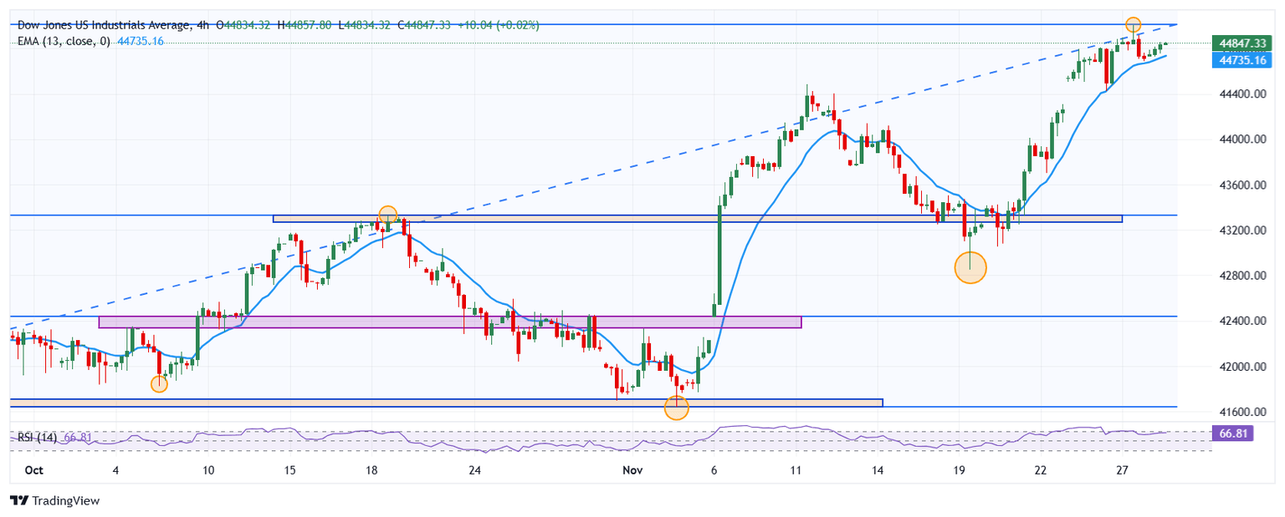
Task: Click the orange circle marker near 18 October peak
Action: (x=387, y=214)
